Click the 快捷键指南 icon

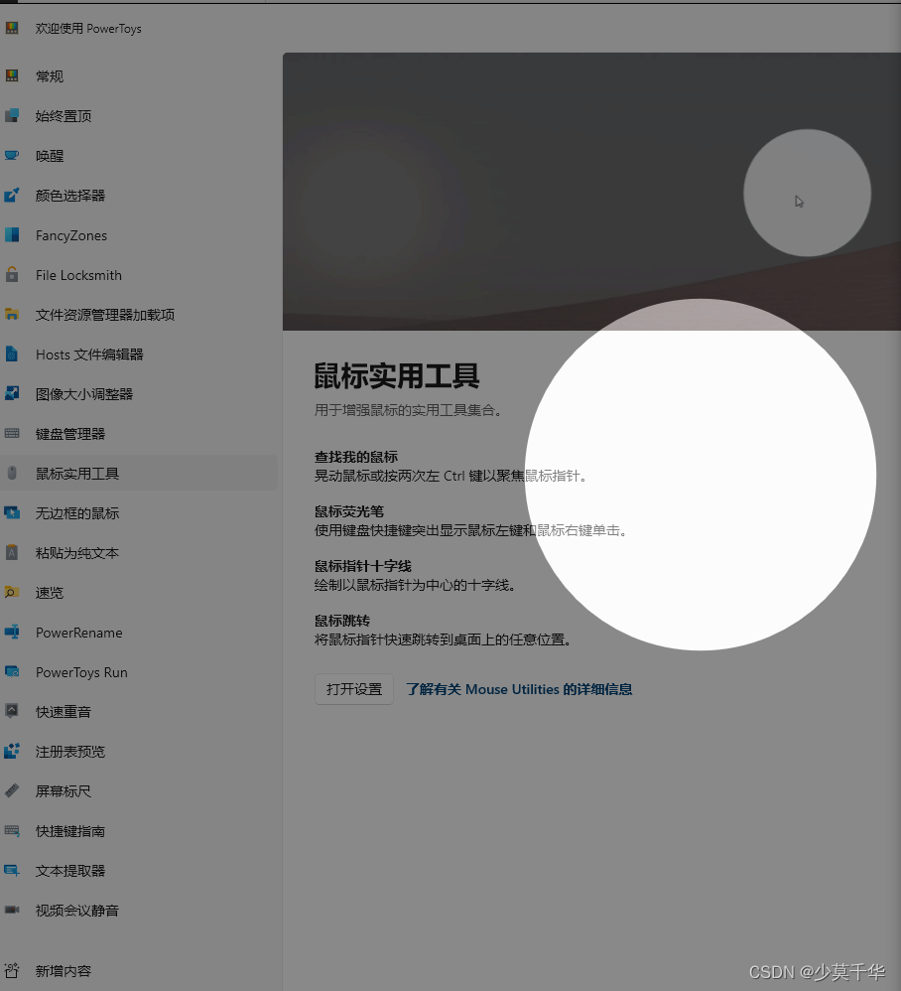(x=11, y=830)
